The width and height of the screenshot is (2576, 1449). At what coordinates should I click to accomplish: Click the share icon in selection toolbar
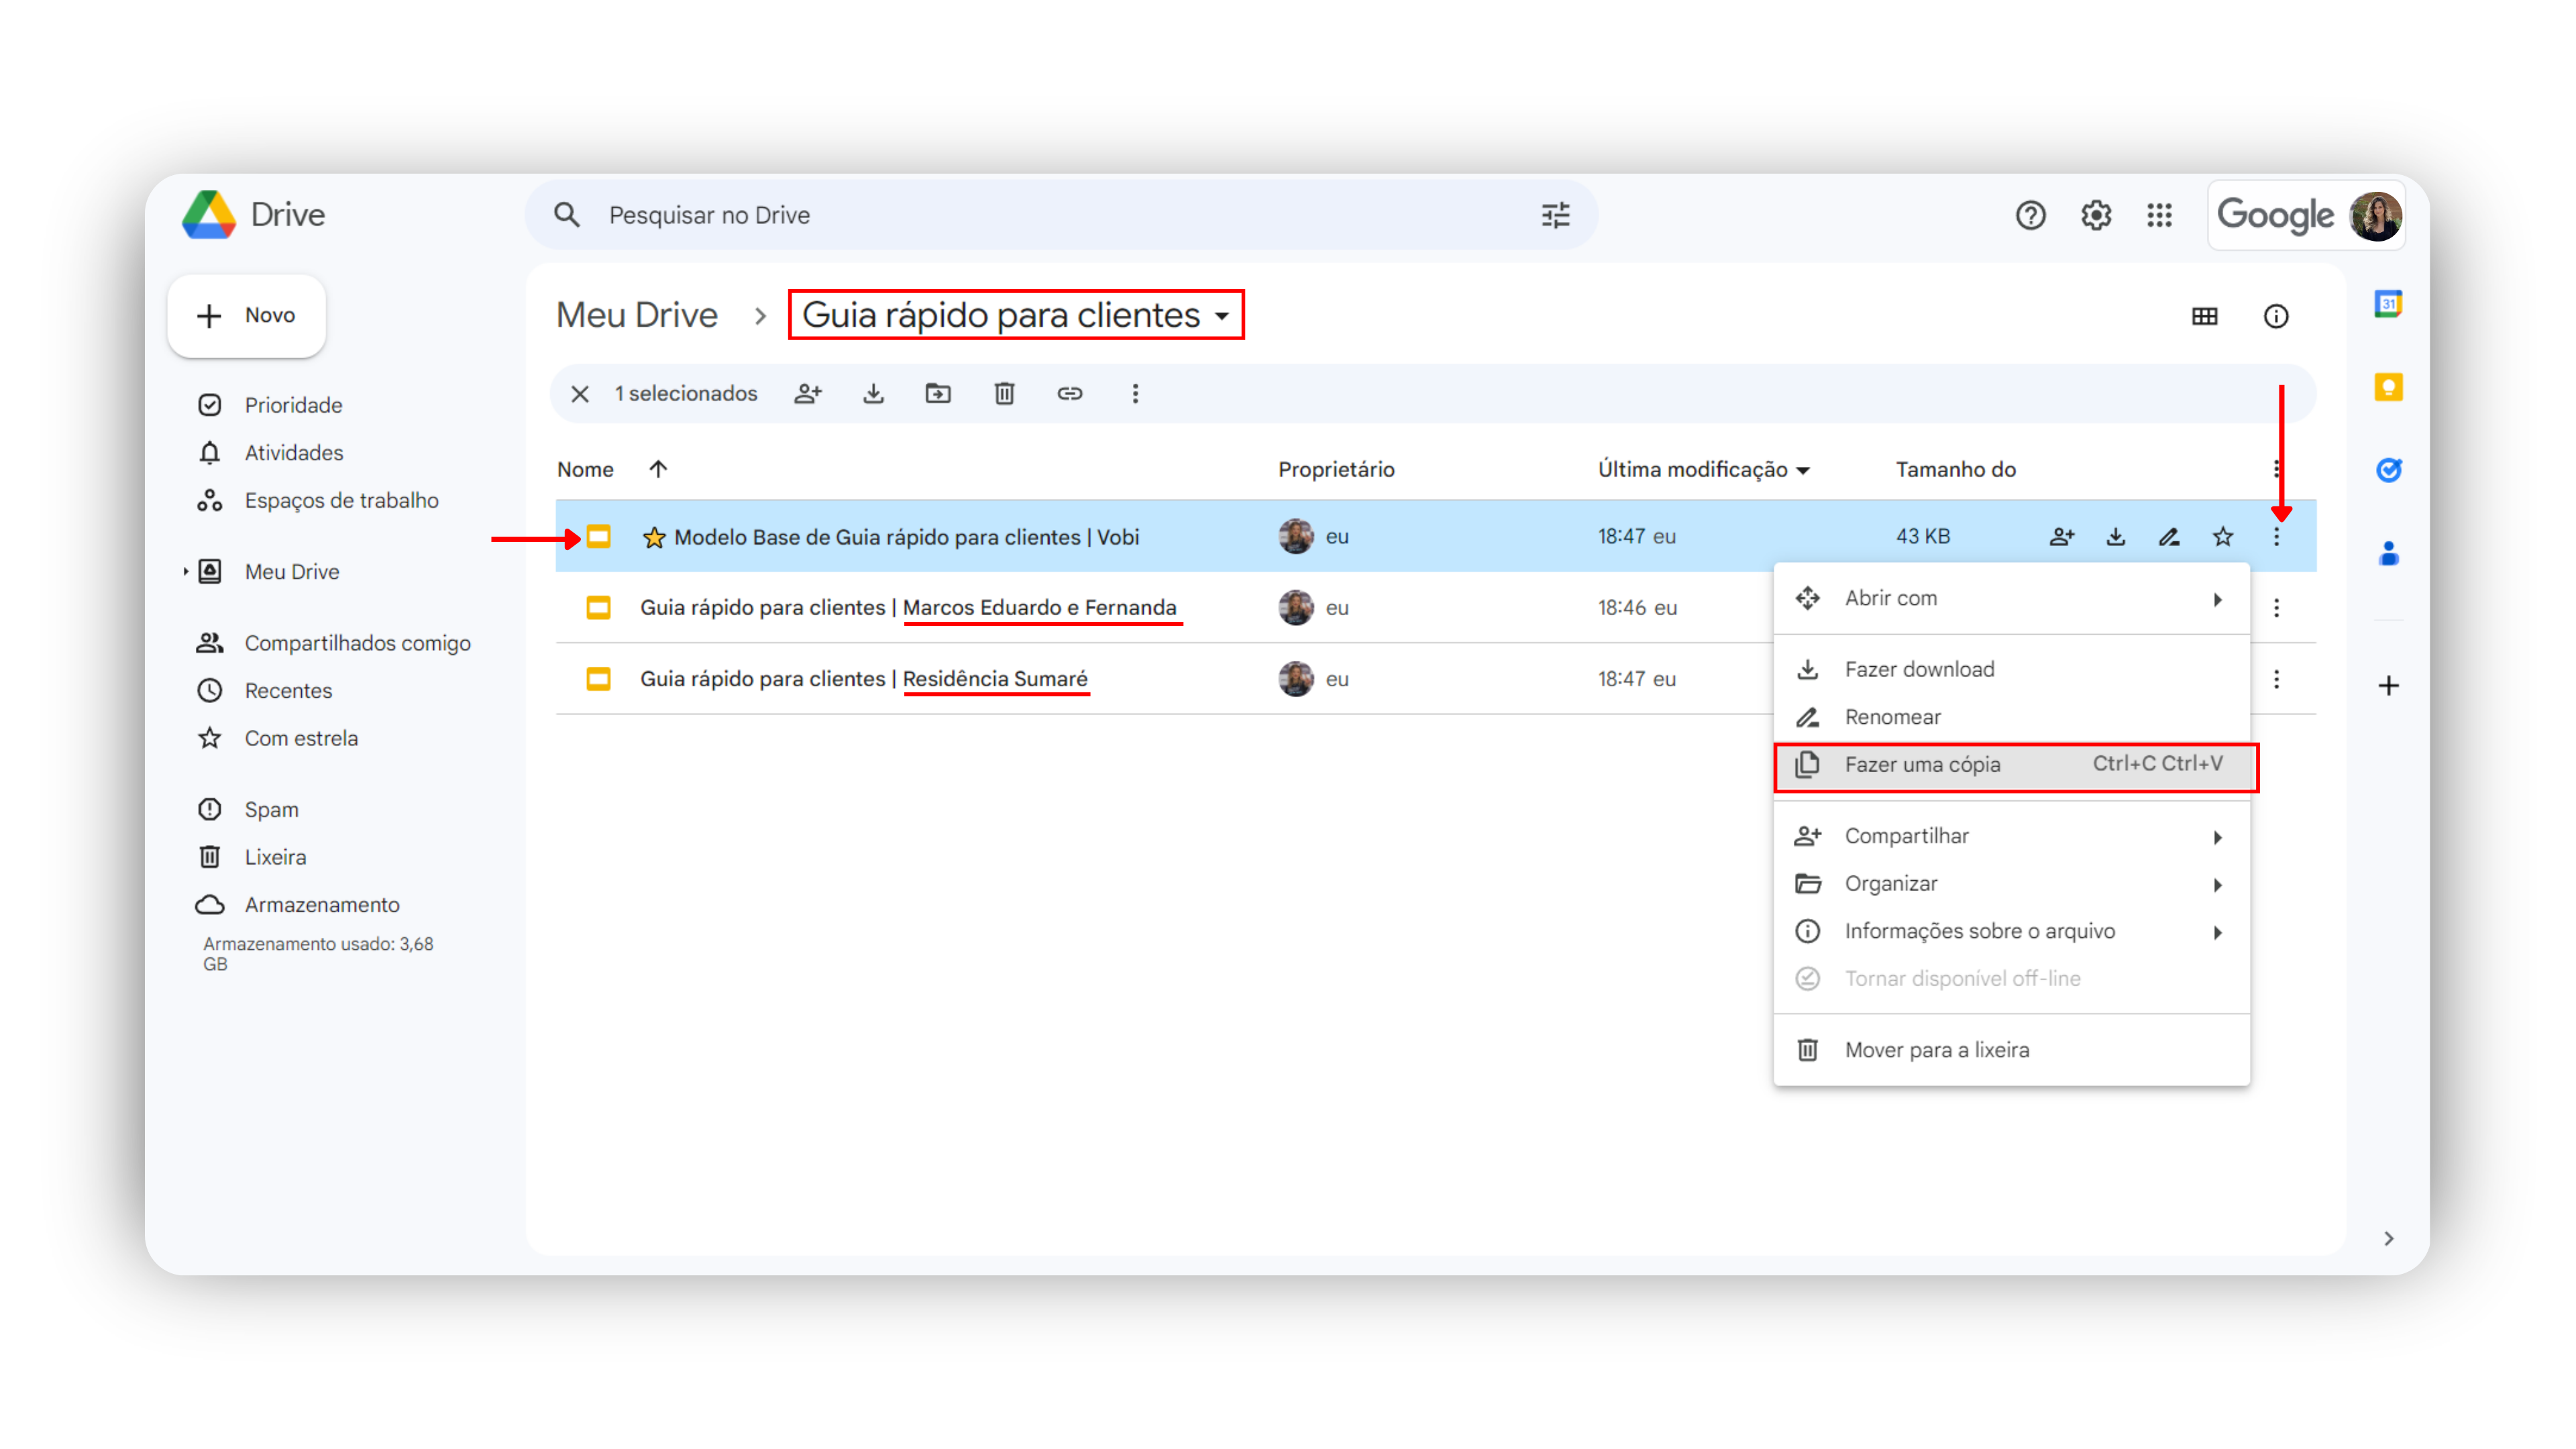click(808, 393)
